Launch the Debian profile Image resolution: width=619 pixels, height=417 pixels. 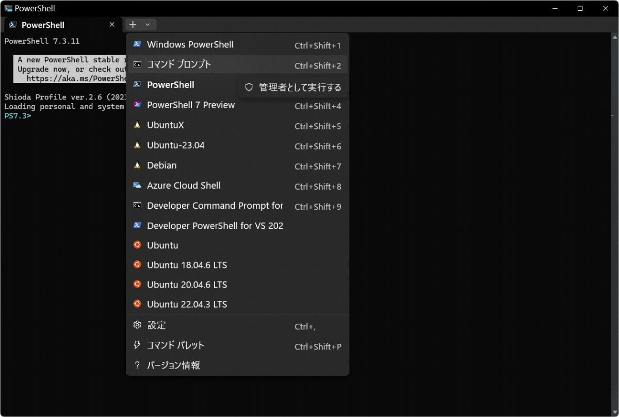pyautogui.click(x=237, y=165)
